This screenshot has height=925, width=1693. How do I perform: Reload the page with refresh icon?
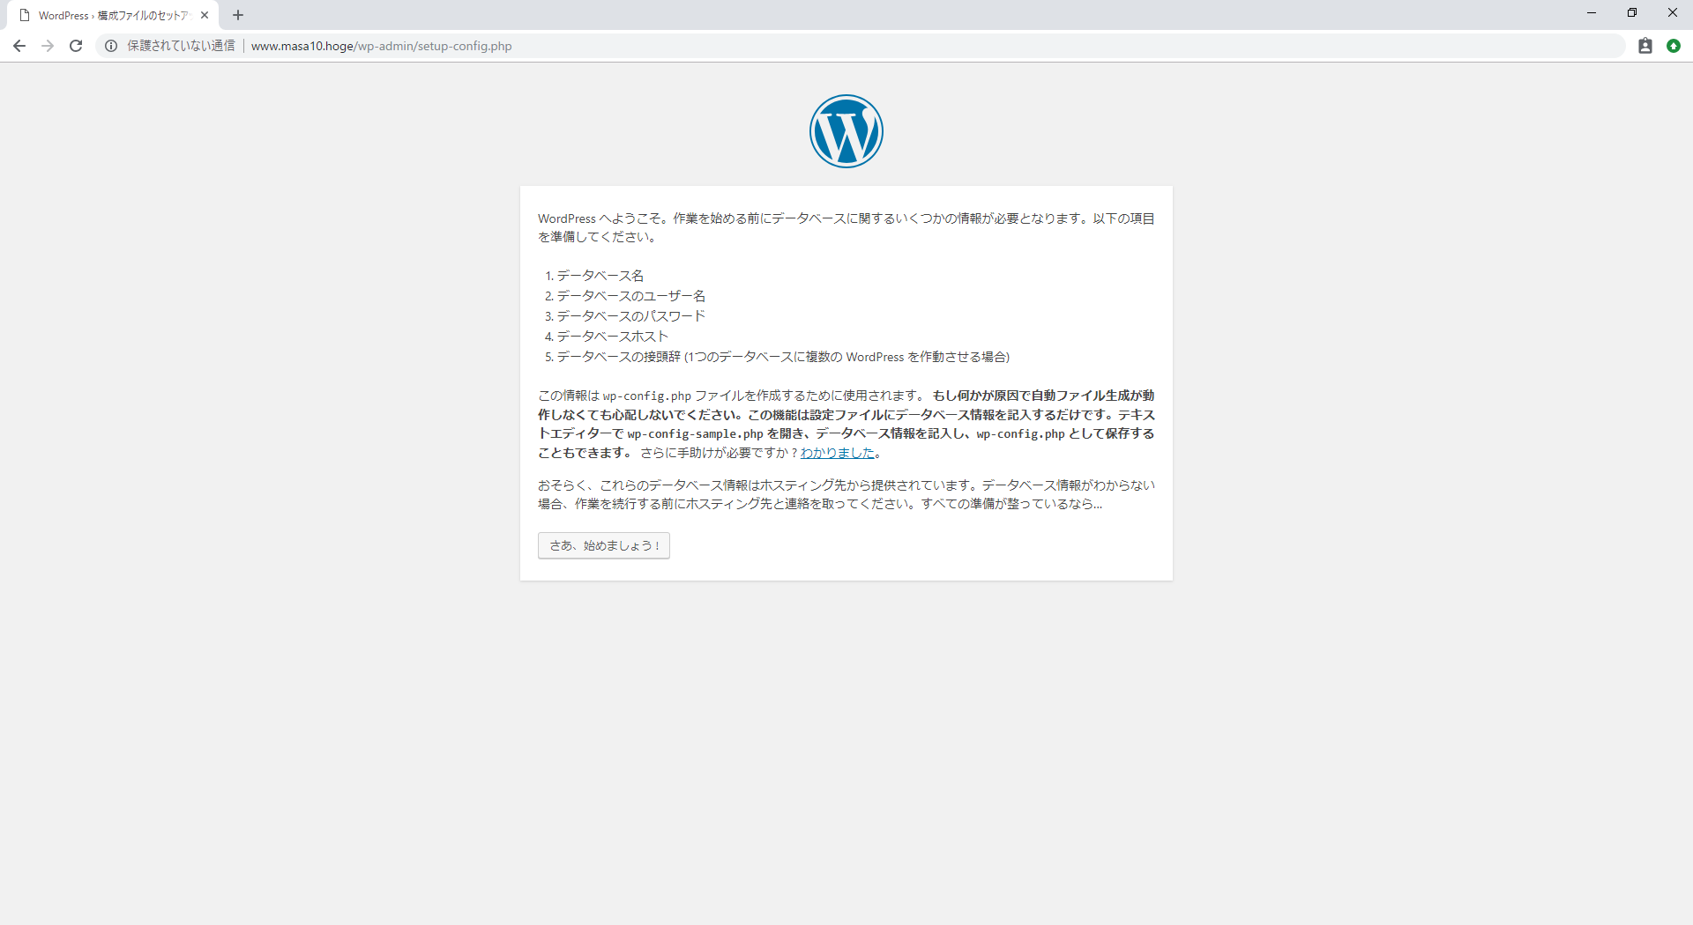76,46
